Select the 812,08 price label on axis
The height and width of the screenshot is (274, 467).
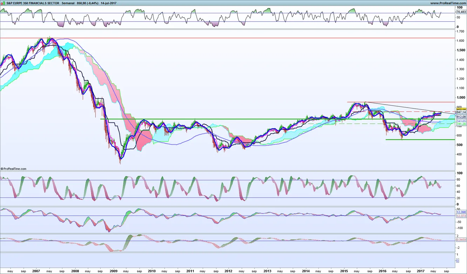[x=461, y=117]
